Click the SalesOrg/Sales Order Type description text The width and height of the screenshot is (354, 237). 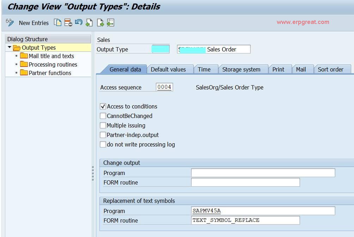pos(230,87)
